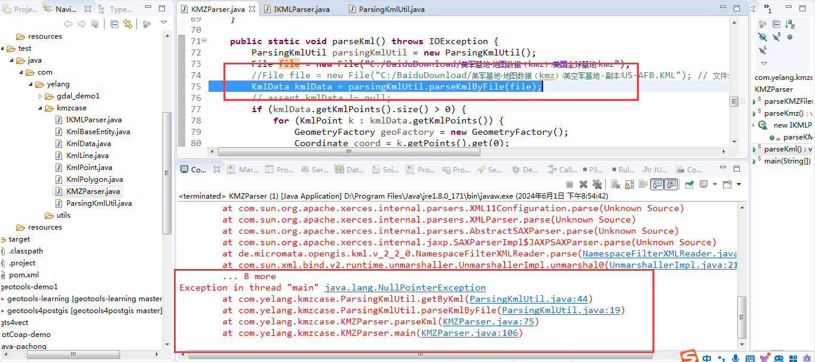
Task: Remove all terminated launches from console
Action: 597,184
